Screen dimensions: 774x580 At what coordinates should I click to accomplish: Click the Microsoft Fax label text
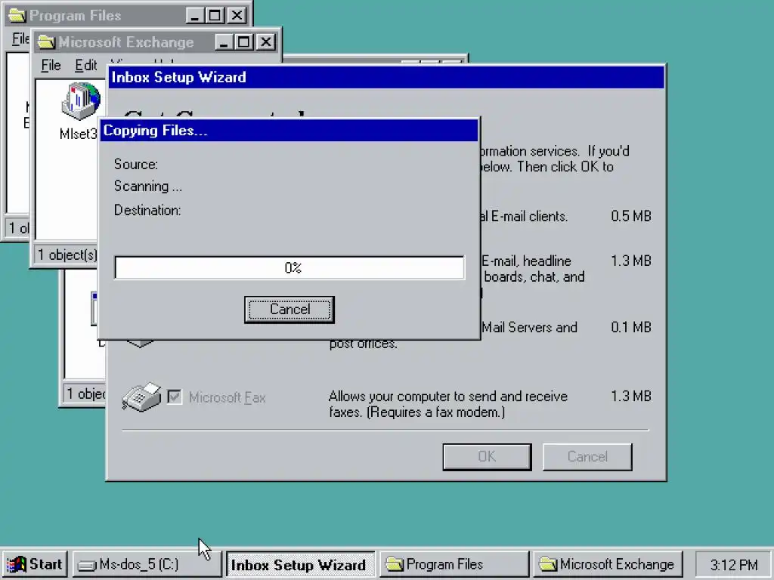(x=227, y=397)
